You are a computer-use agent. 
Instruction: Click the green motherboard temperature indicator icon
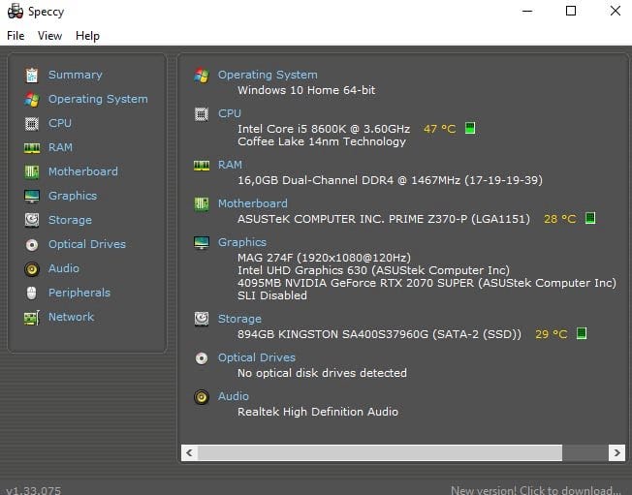point(590,218)
